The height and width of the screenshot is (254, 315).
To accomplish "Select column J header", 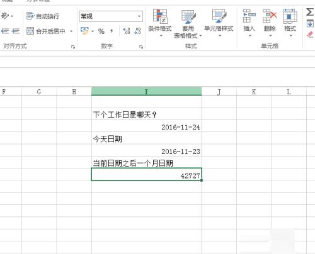I will (x=219, y=92).
